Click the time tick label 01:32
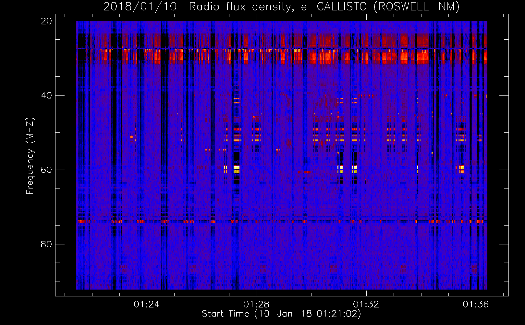This screenshot has width=525, height=325. pos(366,305)
